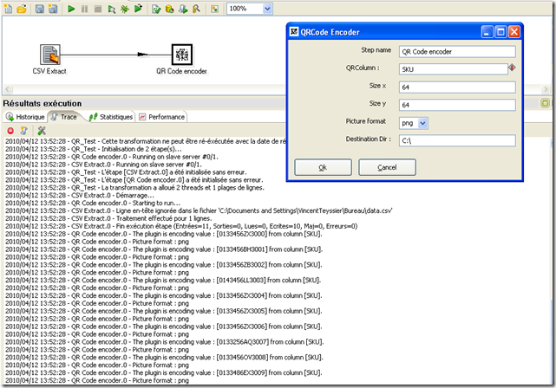Screen dimensions: 556x388
Task: Click the log line with 'Fin exécution étape'
Action: (x=181, y=226)
